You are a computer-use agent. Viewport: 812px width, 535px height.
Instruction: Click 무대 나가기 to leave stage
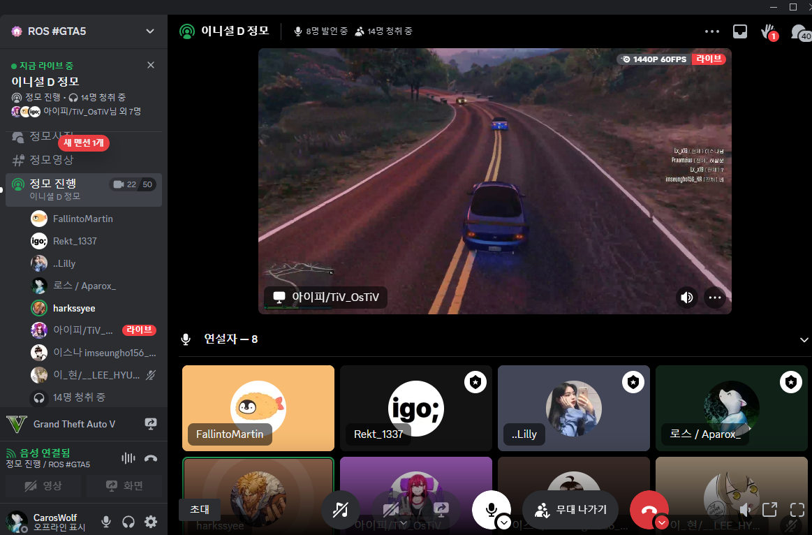(572, 510)
